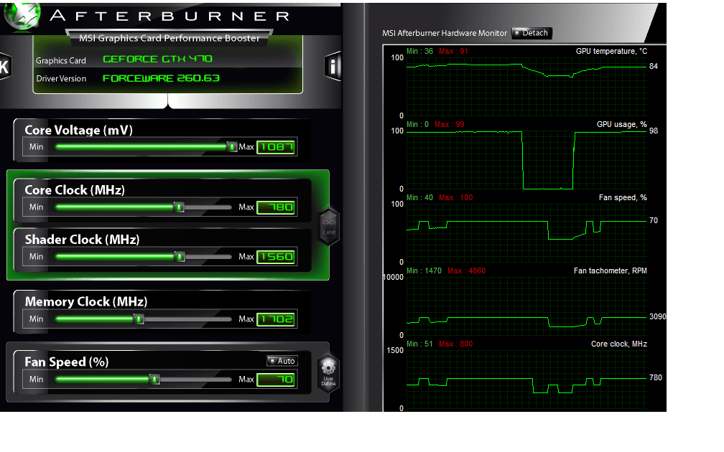
Task: Click the Kombustor "K" icon
Action: click(4, 67)
